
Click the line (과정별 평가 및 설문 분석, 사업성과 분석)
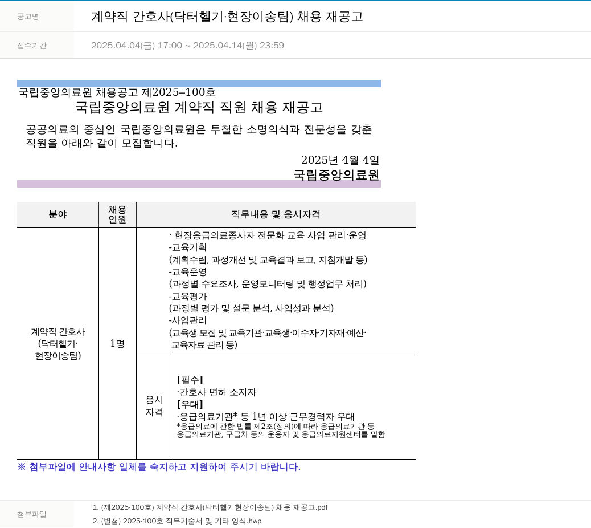coord(251,308)
